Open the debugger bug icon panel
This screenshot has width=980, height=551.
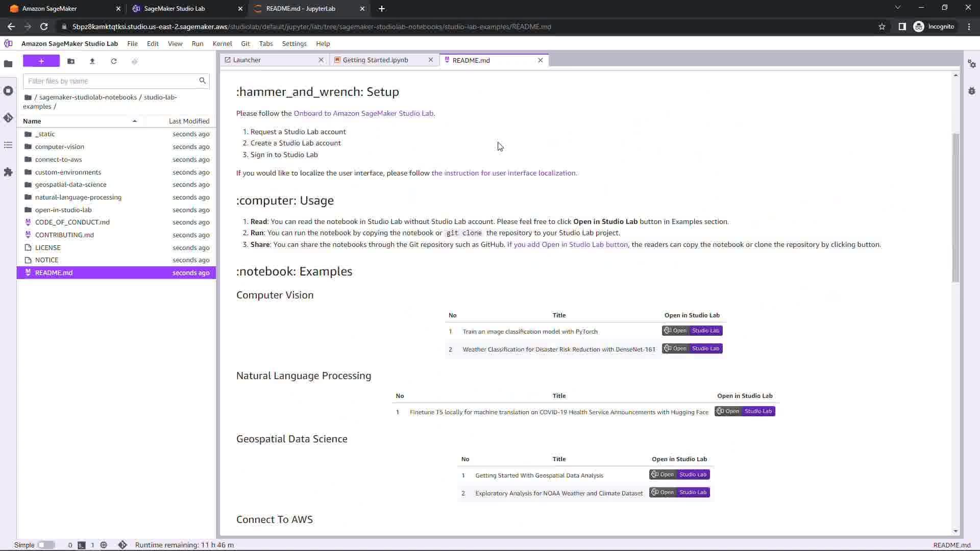pyautogui.click(x=972, y=91)
